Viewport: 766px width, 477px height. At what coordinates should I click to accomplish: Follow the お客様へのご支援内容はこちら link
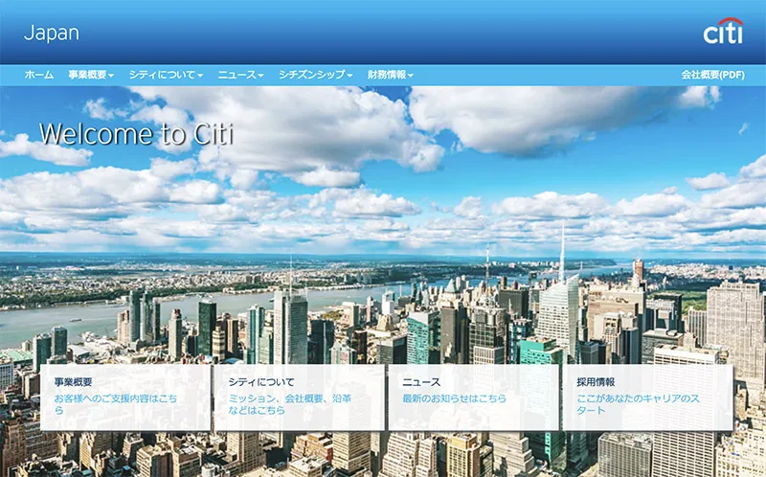click(x=116, y=404)
